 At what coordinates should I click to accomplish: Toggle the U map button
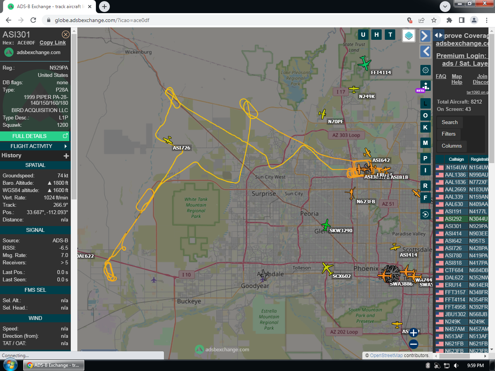(363, 35)
